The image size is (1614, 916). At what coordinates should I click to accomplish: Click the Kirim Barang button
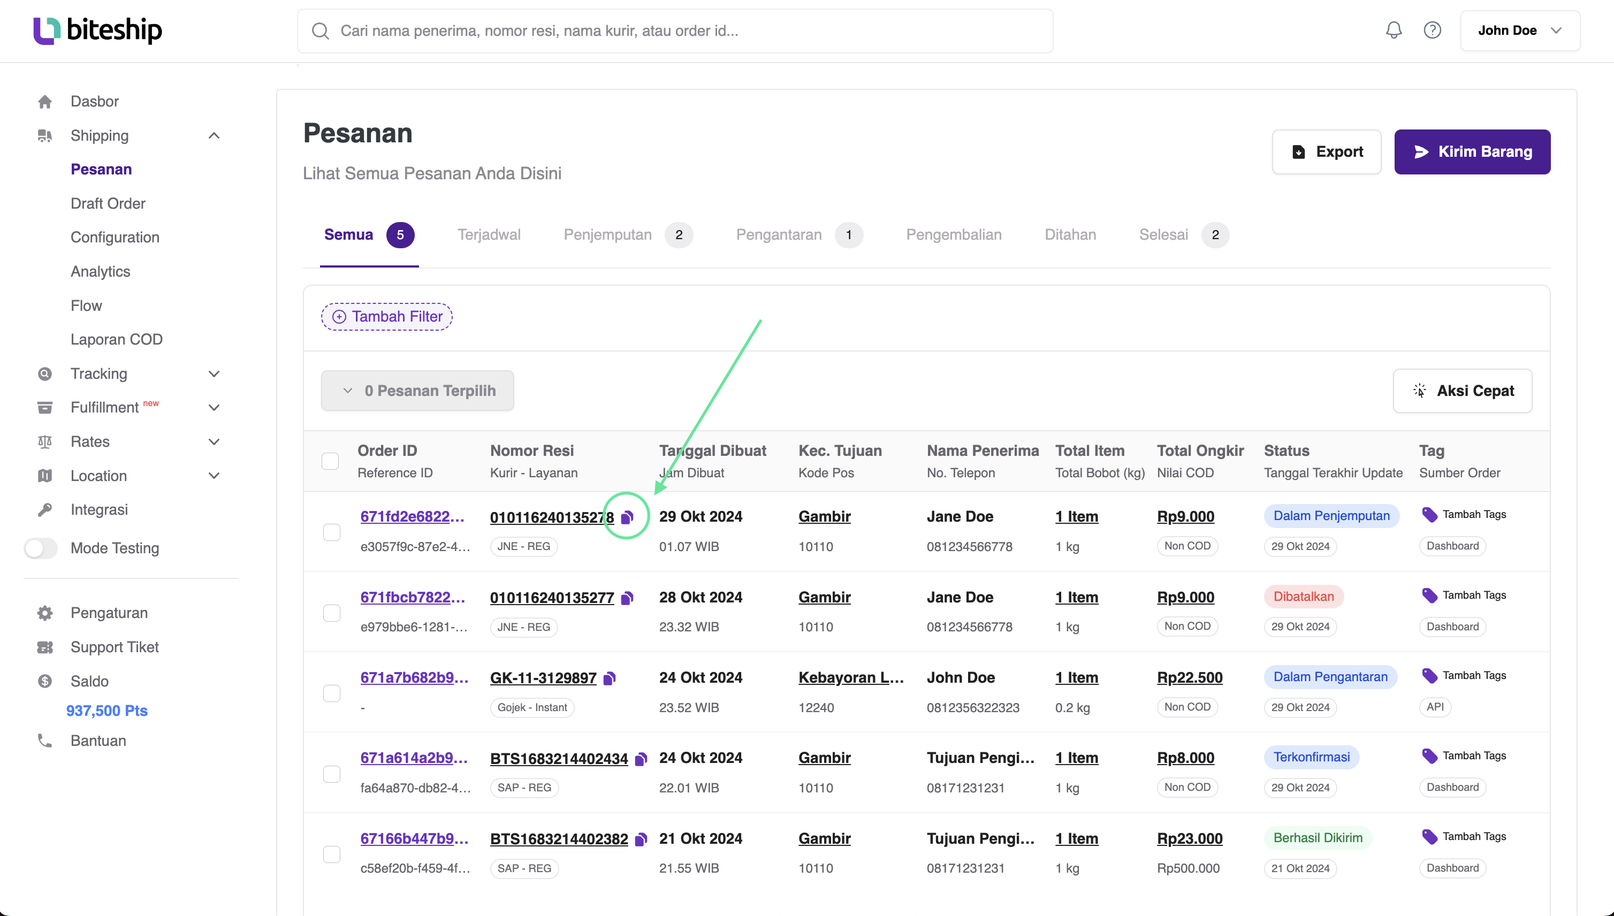point(1472,151)
